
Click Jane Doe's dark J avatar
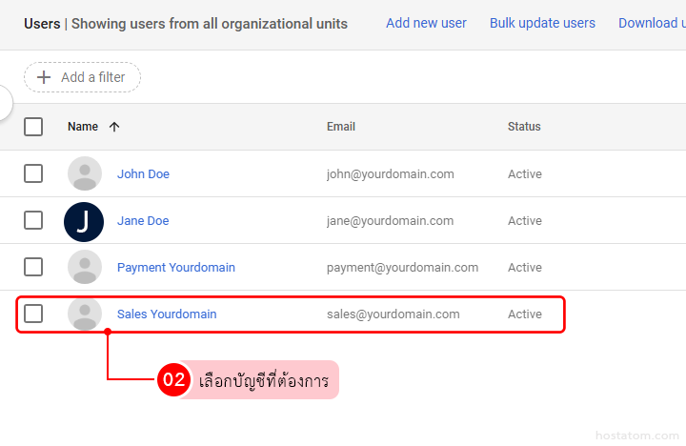coord(84,221)
